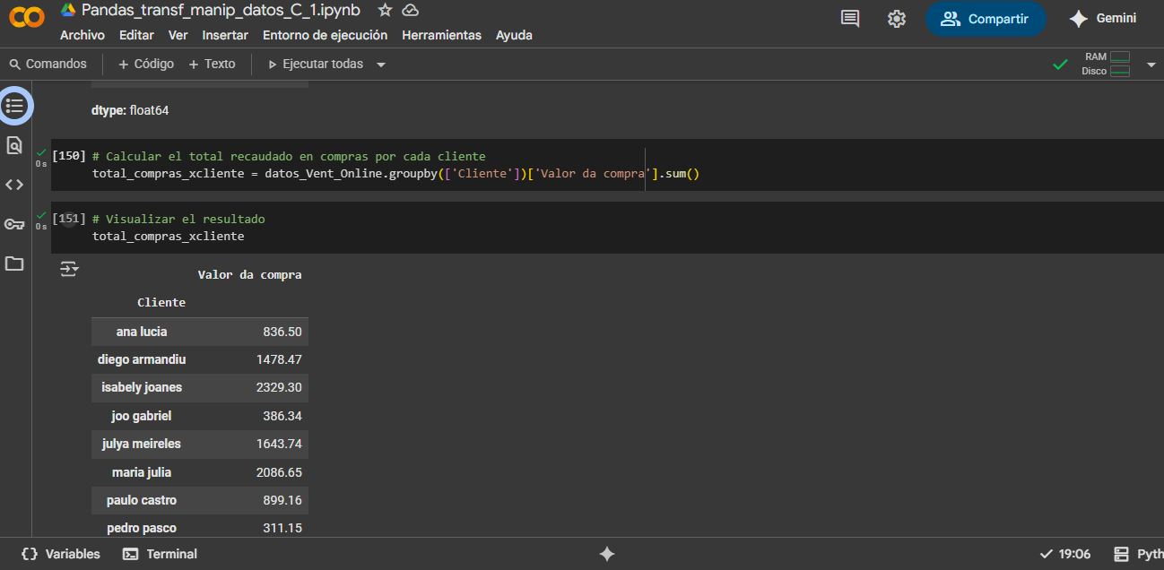This screenshot has width=1164, height=570.
Task: Open the Insertar menu
Action: 225,35
